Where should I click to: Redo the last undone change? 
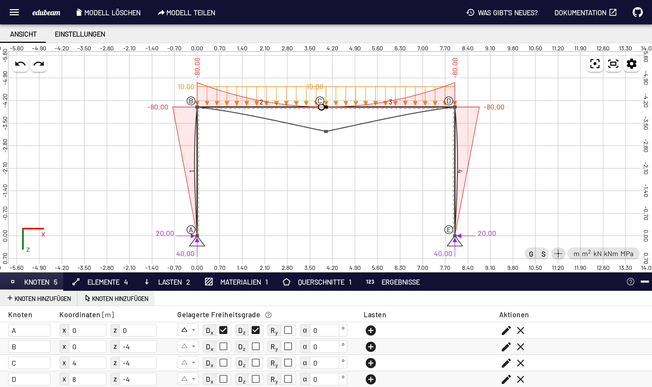click(39, 64)
